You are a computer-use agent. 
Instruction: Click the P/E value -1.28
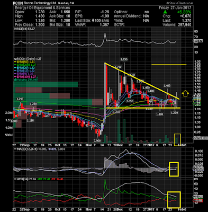[105, 12]
